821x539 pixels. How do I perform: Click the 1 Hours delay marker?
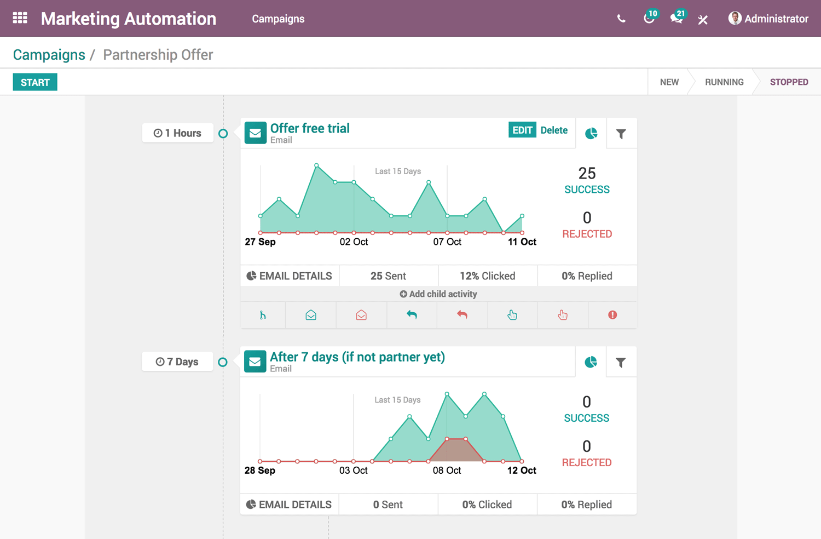pos(177,133)
